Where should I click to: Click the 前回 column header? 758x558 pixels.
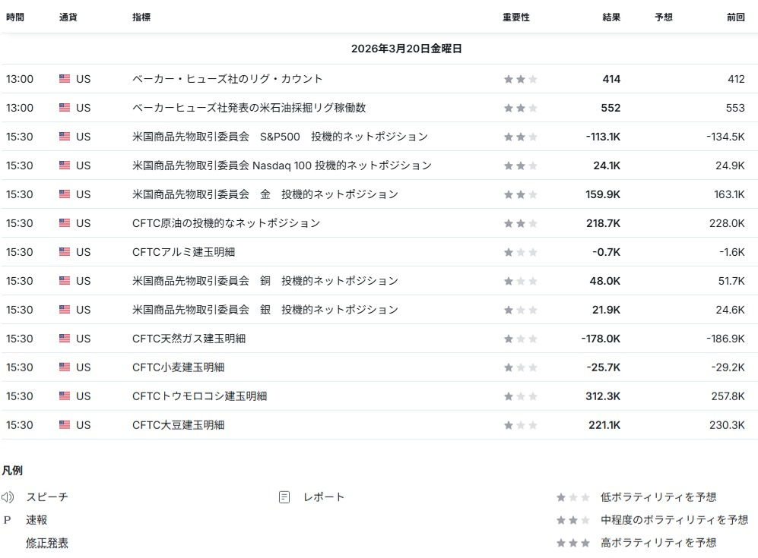735,17
